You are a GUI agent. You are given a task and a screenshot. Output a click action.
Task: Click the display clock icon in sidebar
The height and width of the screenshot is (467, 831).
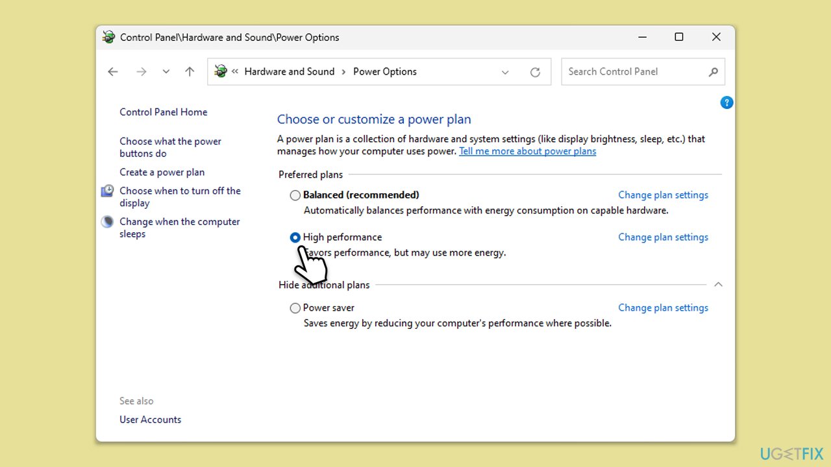[108, 191]
